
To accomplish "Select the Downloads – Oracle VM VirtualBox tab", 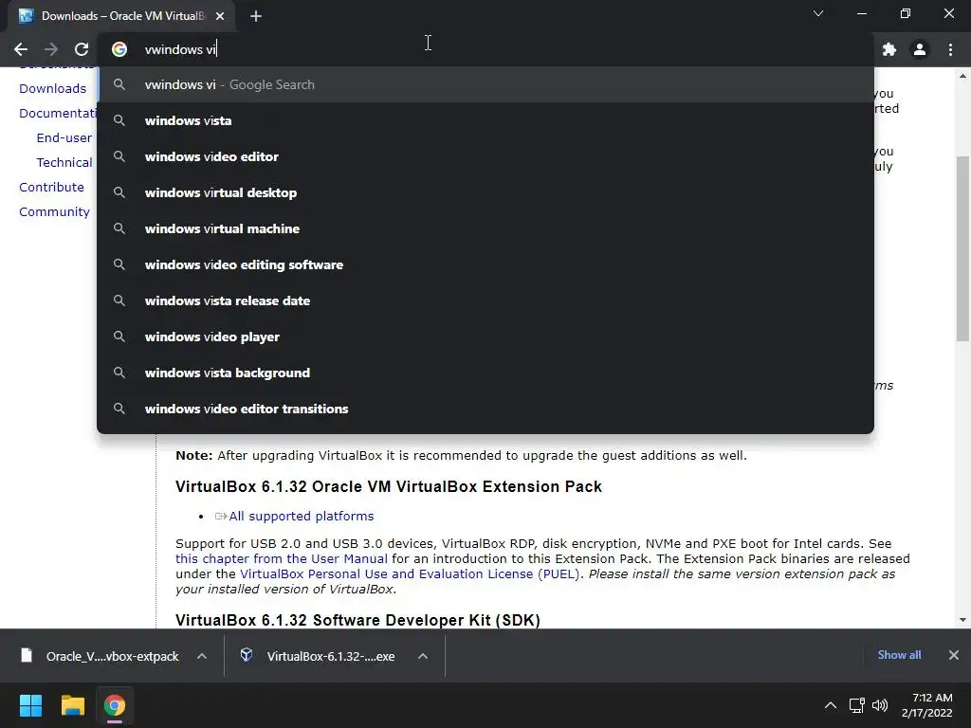I will 121,16.
